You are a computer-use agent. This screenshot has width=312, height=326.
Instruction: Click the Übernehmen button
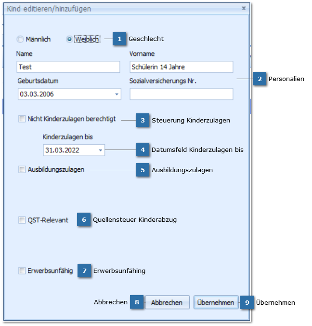[x=216, y=302]
